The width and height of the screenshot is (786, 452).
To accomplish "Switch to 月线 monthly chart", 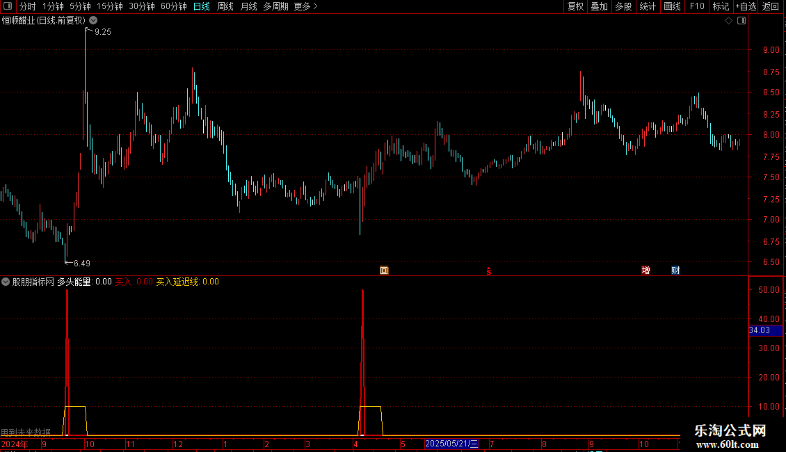I will (x=248, y=6).
